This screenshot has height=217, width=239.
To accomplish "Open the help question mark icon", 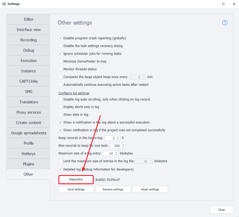I will tap(225, 23).
